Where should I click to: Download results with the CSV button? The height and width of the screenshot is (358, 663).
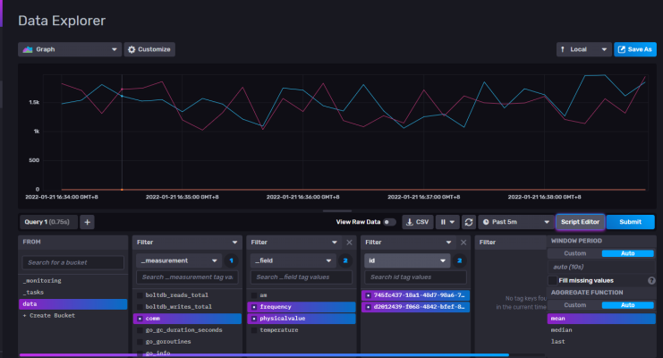(x=420, y=222)
